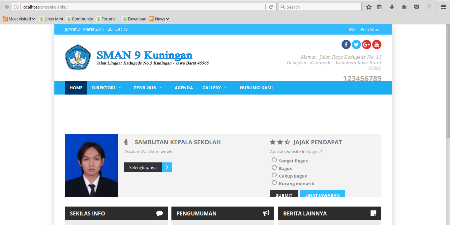Click the megaphone icon on Pengumuman header
Screen dimensions: 450x225
click(x=266, y=213)
